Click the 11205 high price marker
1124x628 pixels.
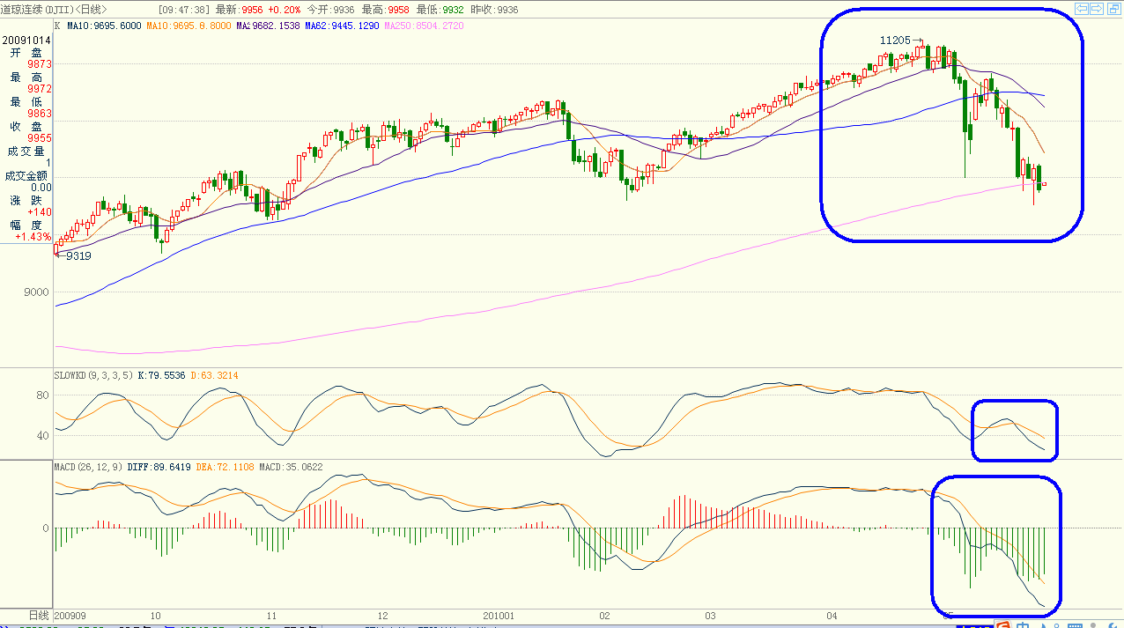(895, 41)
